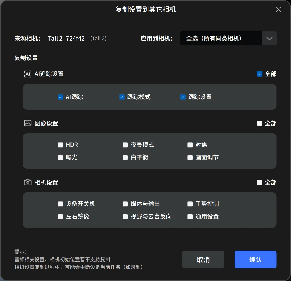Enable the 视野与云台反向 checkbox
This screenshot has height=281, width=291.
click(x=125, y=217)
